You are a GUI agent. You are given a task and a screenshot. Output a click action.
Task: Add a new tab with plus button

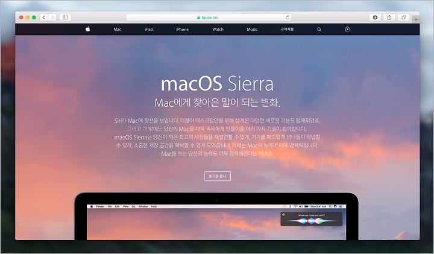[416, 19]
